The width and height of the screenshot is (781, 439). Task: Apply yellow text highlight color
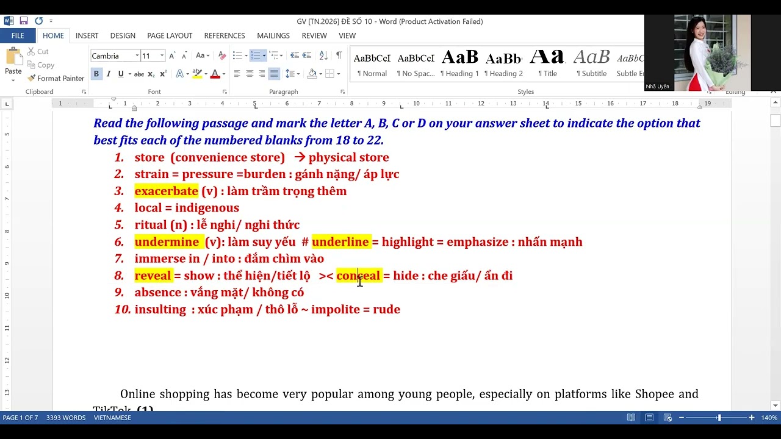(x=196, y=74)
